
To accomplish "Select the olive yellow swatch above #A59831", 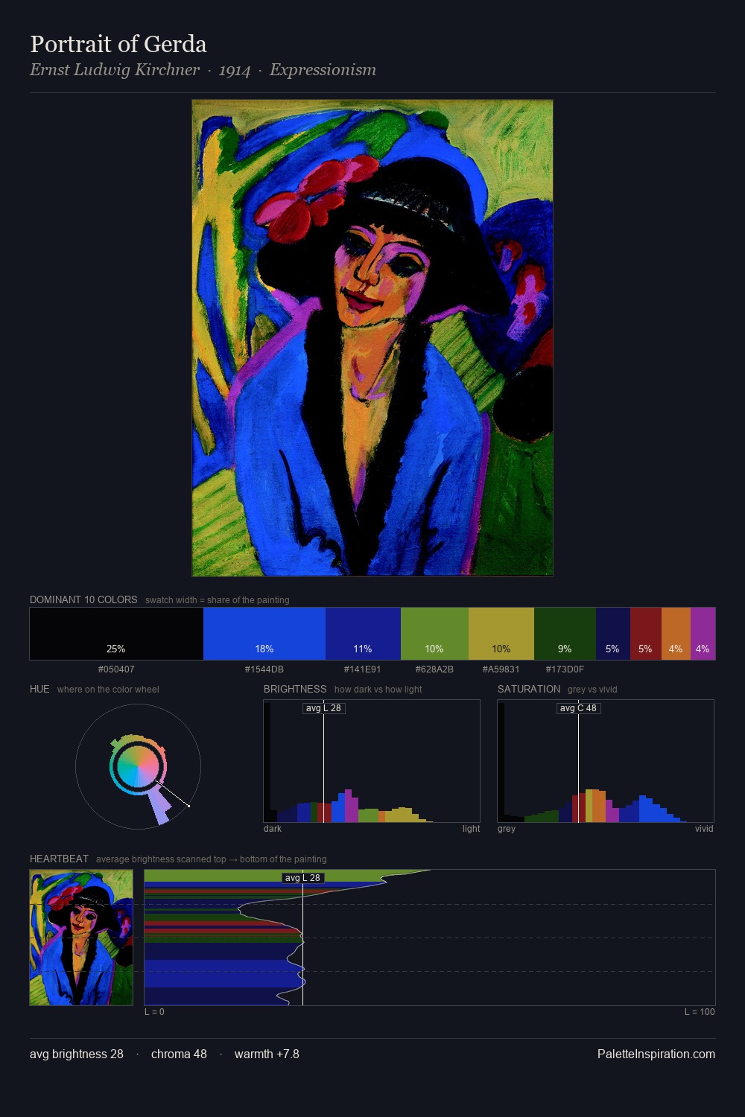I will (x=501, y=634).
